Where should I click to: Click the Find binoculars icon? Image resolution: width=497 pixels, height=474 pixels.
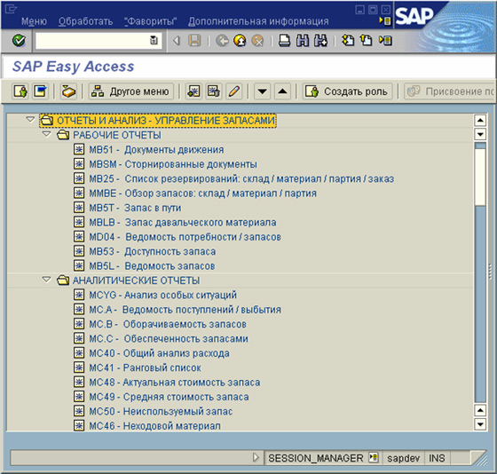tap(303, 41)
